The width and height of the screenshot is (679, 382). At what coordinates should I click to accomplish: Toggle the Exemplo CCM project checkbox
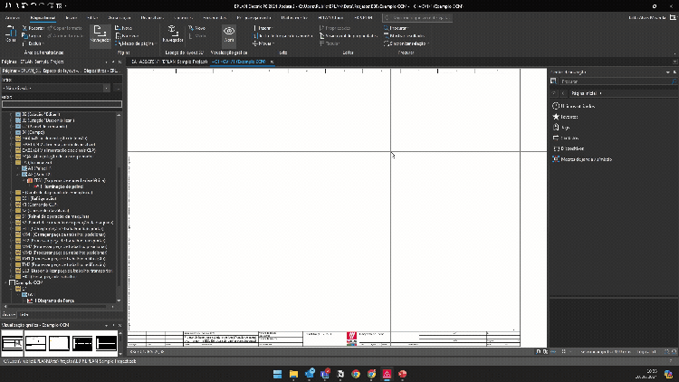pyautogui.click(x=12, y=282)
